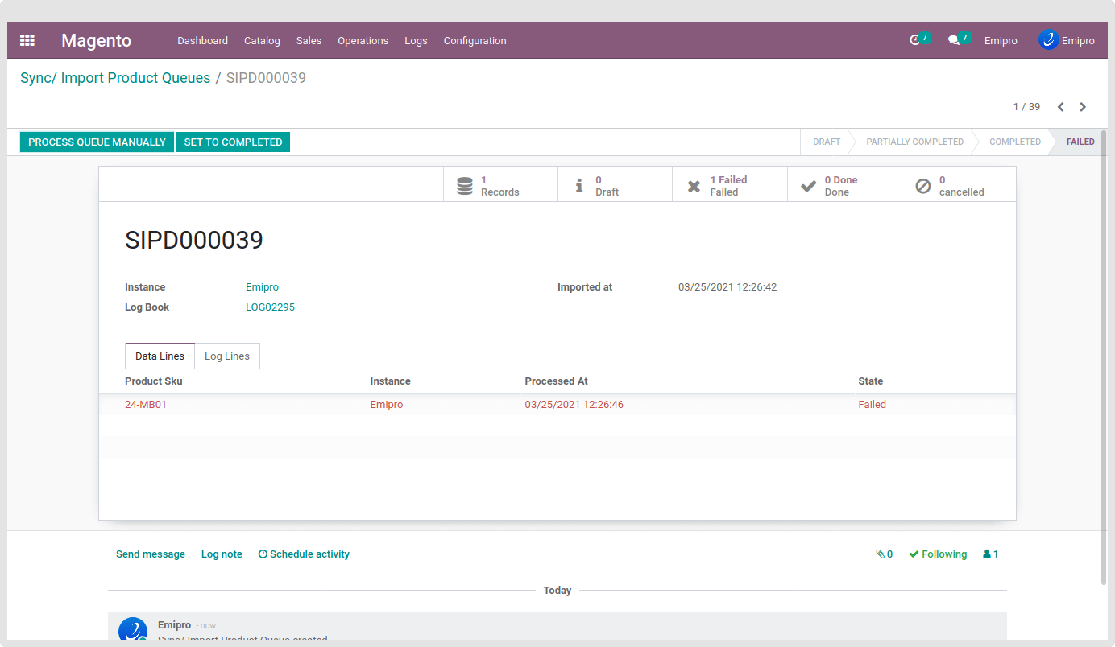
Task: Click the attachments paperclip icon
Action: 880,554
